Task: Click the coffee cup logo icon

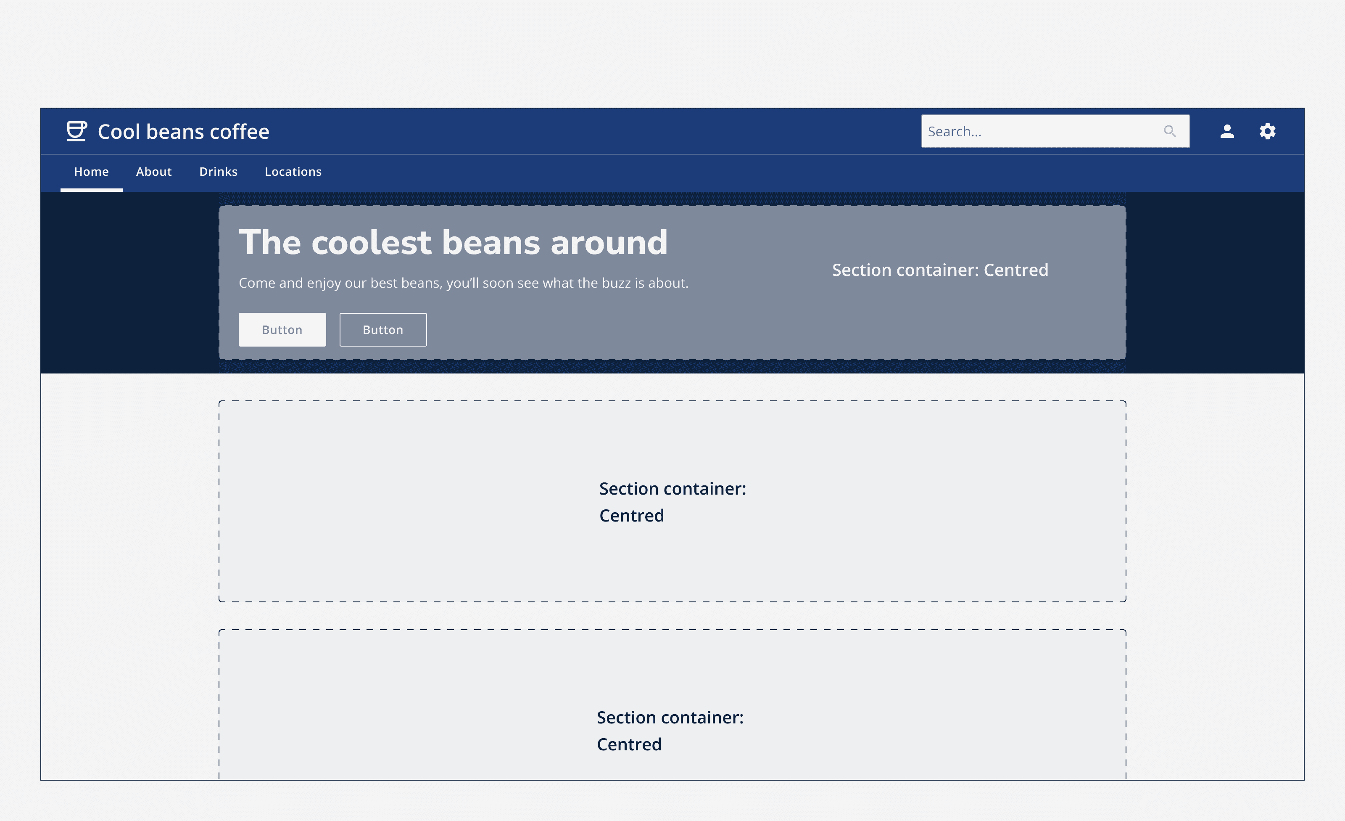Action: click(76, 131)
